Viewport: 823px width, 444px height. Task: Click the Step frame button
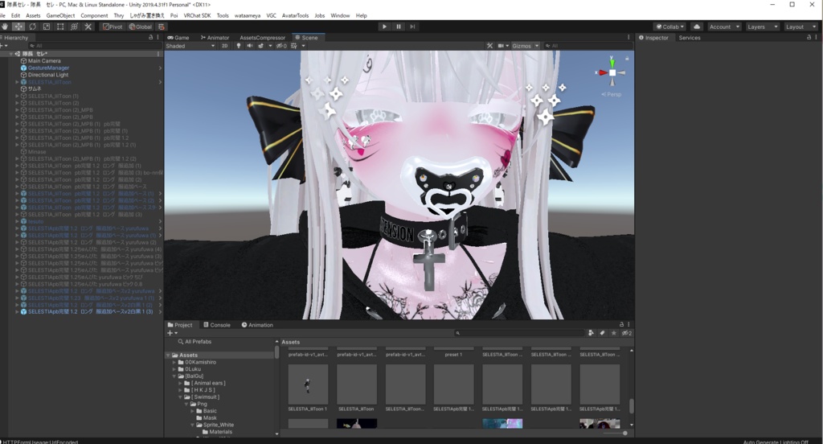pos(412,27)
